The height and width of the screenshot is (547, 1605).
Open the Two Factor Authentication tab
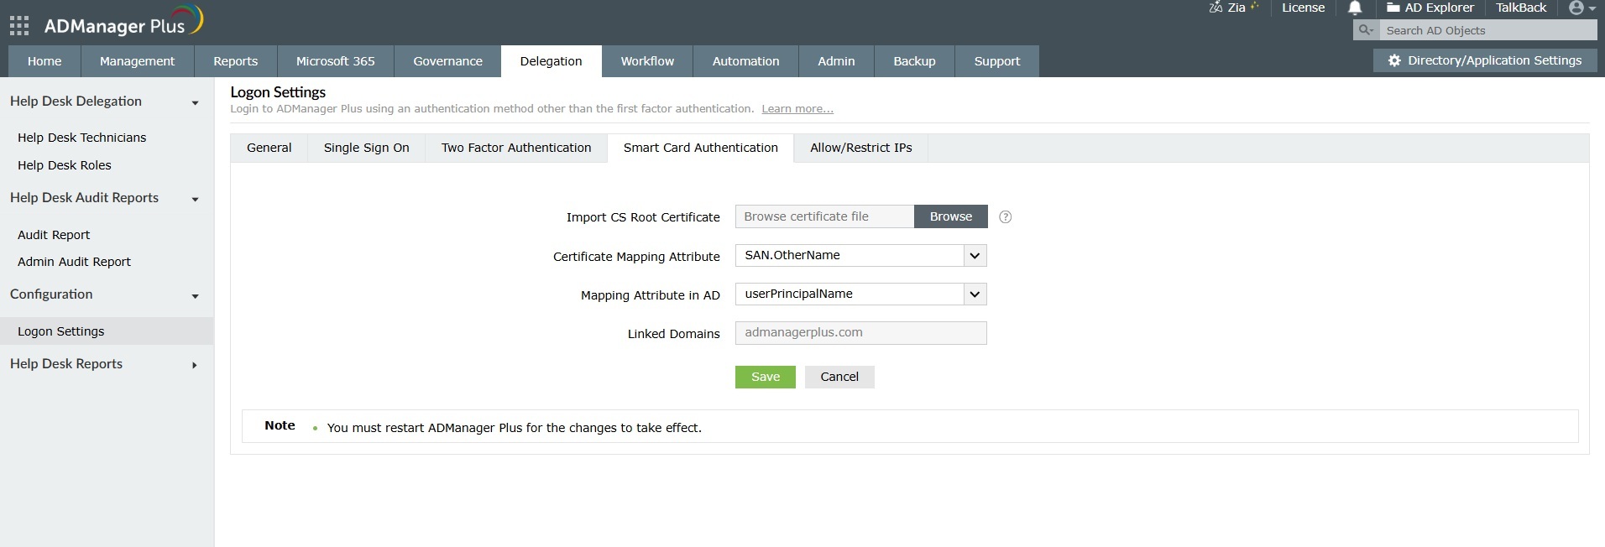pyautogui.click(x=516, y=148)
